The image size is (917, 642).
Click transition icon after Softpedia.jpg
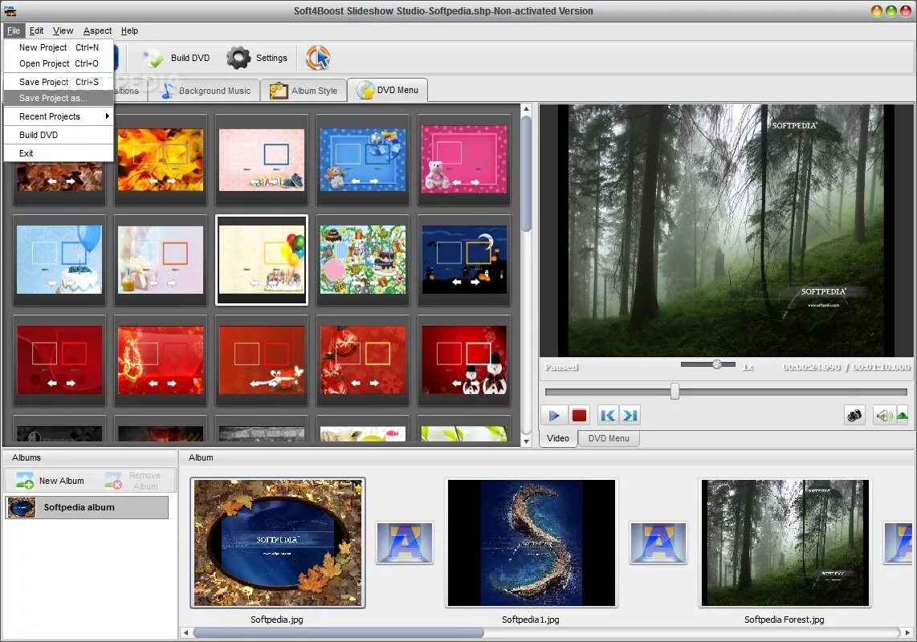pos(405,543)
